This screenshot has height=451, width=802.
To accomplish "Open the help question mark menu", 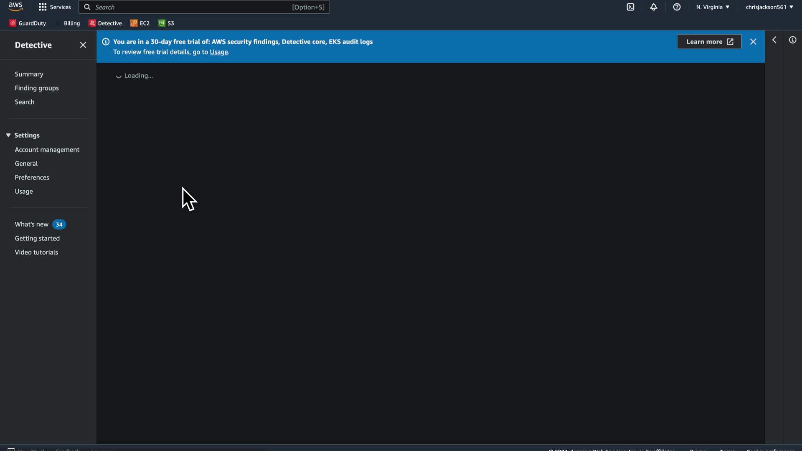I will pyautogui.click(x=677, y=7).
